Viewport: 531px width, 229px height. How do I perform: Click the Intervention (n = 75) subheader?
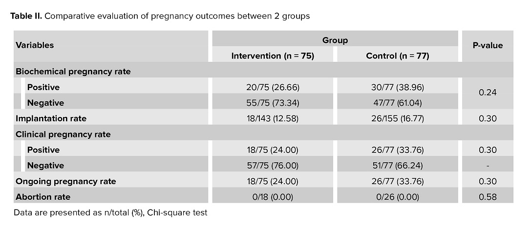272,56
